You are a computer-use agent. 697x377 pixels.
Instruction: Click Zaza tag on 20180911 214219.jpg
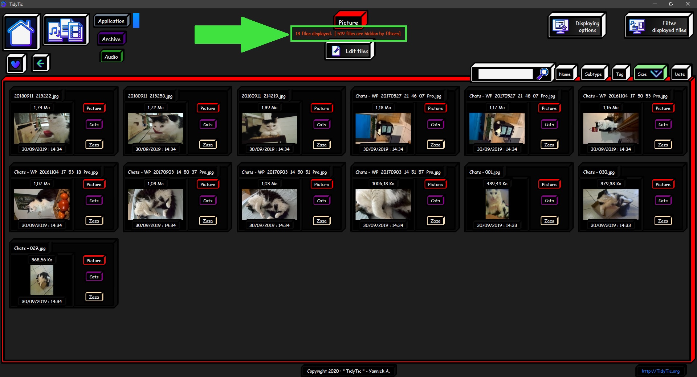(322, 145)
